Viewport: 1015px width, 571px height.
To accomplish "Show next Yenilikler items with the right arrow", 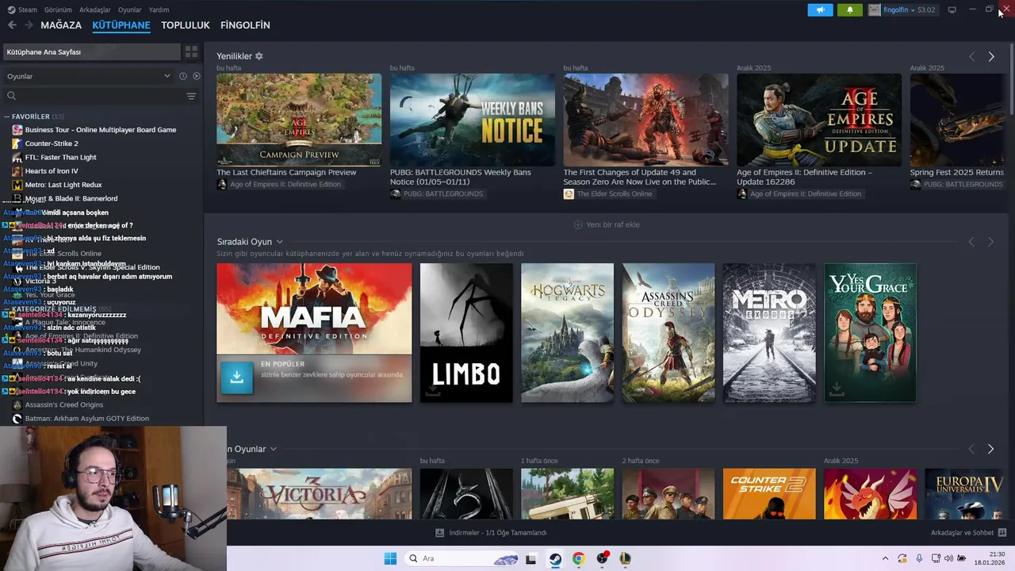I will click(991, 56).
